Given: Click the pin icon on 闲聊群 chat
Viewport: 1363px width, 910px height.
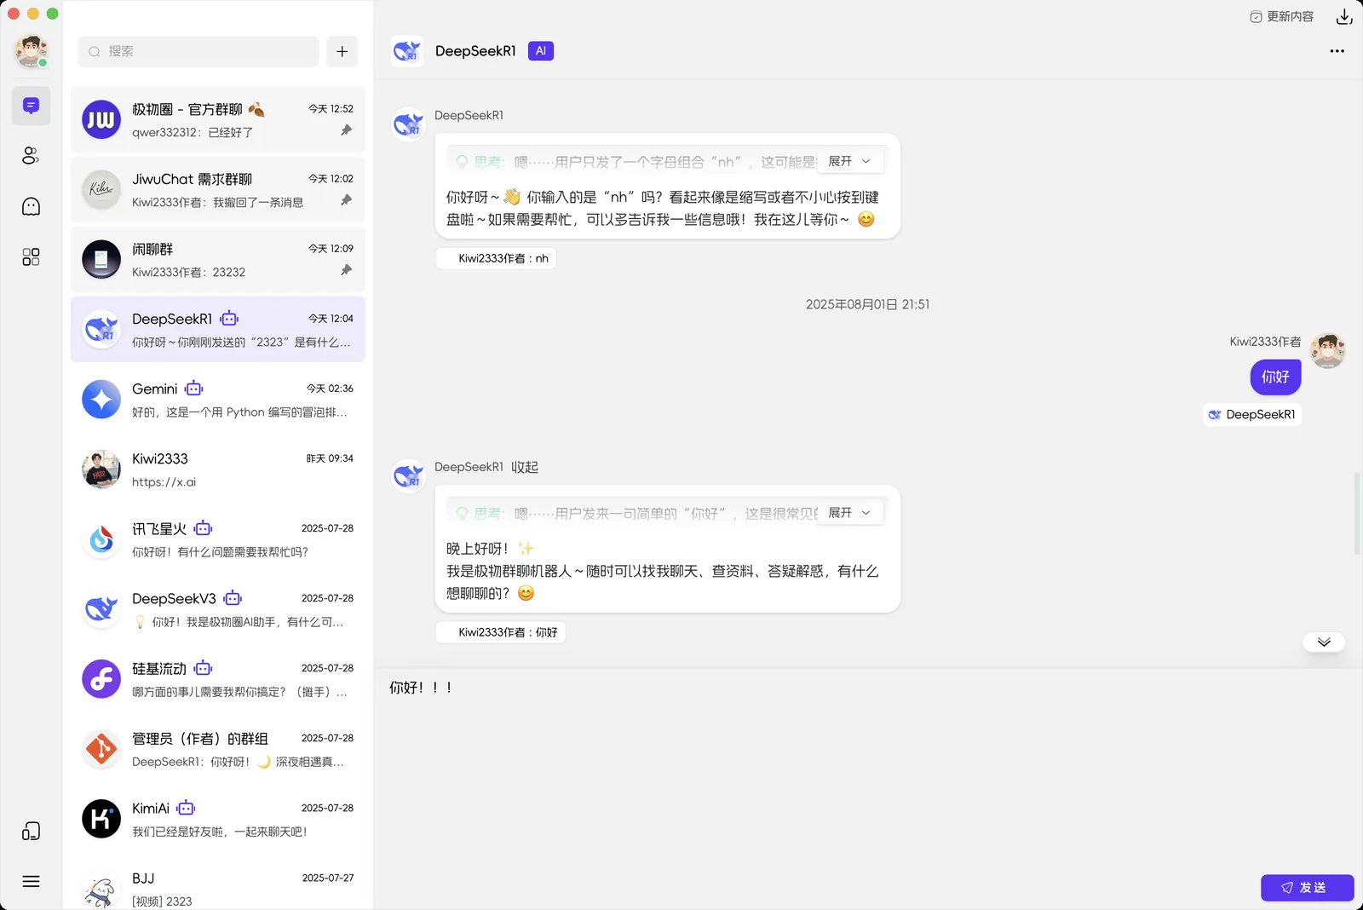Looking at the screenshot, I should tap(346, 270).
